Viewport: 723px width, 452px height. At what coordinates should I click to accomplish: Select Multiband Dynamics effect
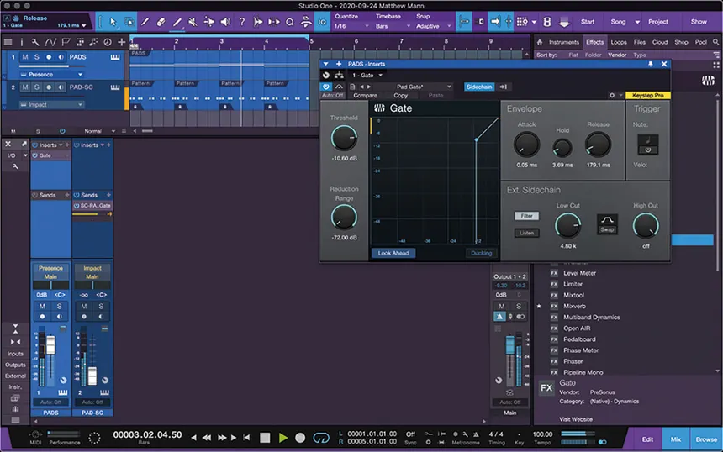point(592,318)
